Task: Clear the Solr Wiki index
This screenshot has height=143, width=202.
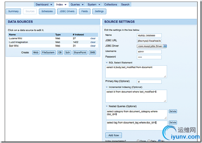Action: [x=93, y=46]
